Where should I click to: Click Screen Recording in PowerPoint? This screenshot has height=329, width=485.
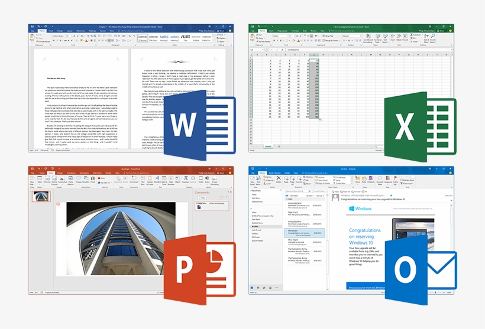pos(214,180)
